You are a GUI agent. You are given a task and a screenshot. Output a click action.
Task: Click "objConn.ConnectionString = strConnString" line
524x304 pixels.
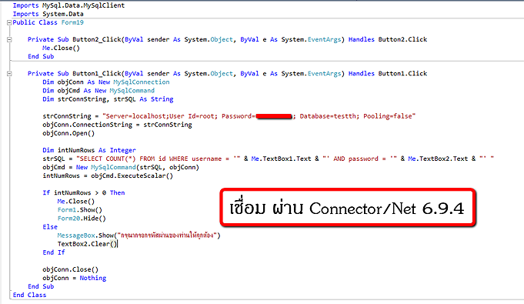pyautogui.click(x=117, y=125)
